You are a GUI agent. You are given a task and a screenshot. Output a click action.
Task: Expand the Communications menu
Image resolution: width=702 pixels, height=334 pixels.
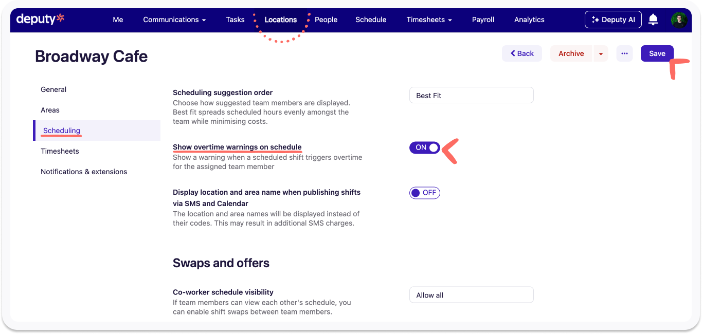pyautogui.click(x=174, y=20)
